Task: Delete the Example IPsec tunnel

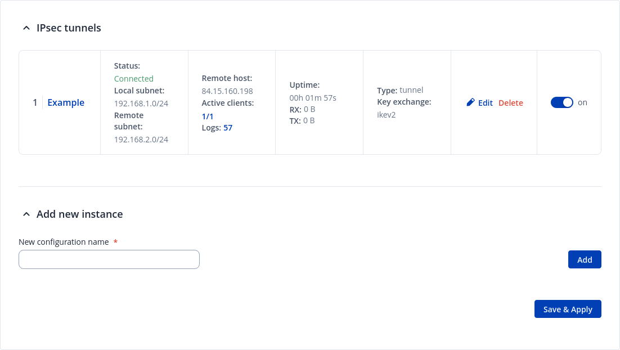Action: tap(510, 103)
